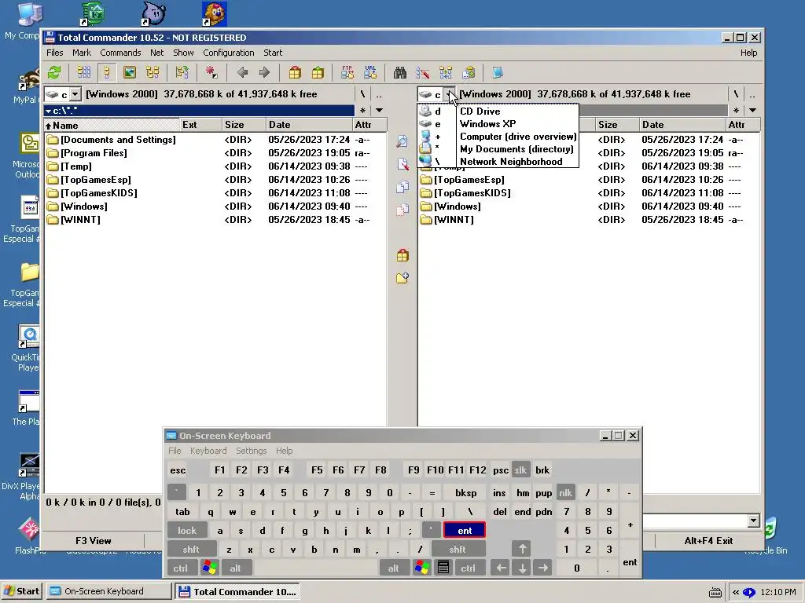
Task: Show the directory tree toolbar icon
Action: point(153,73)
